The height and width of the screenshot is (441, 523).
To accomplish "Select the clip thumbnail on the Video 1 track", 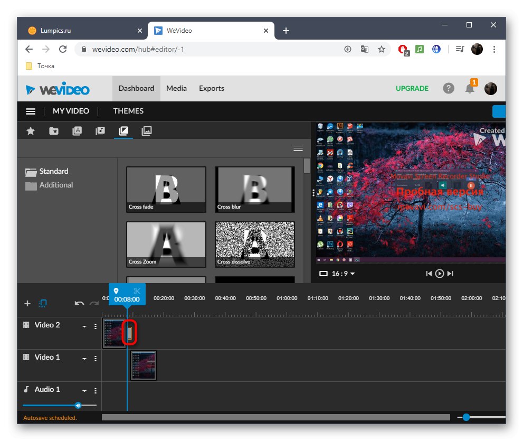I will [x=143, y=365].
